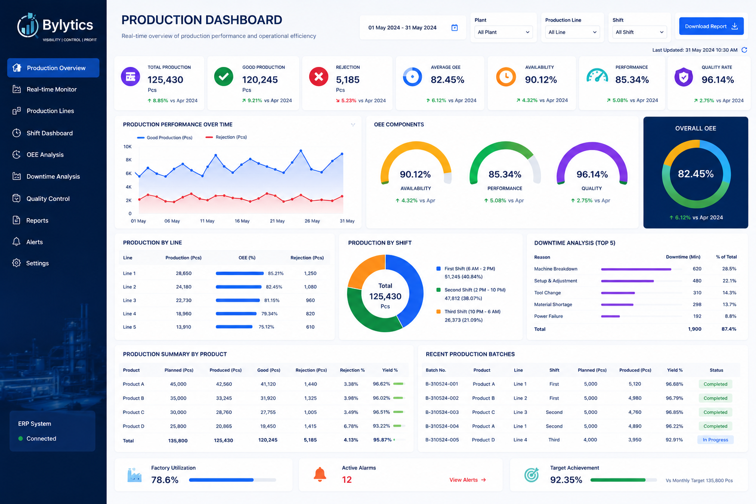
Task: Click the Total Production purple icon
Action: [x=130, y=77]
